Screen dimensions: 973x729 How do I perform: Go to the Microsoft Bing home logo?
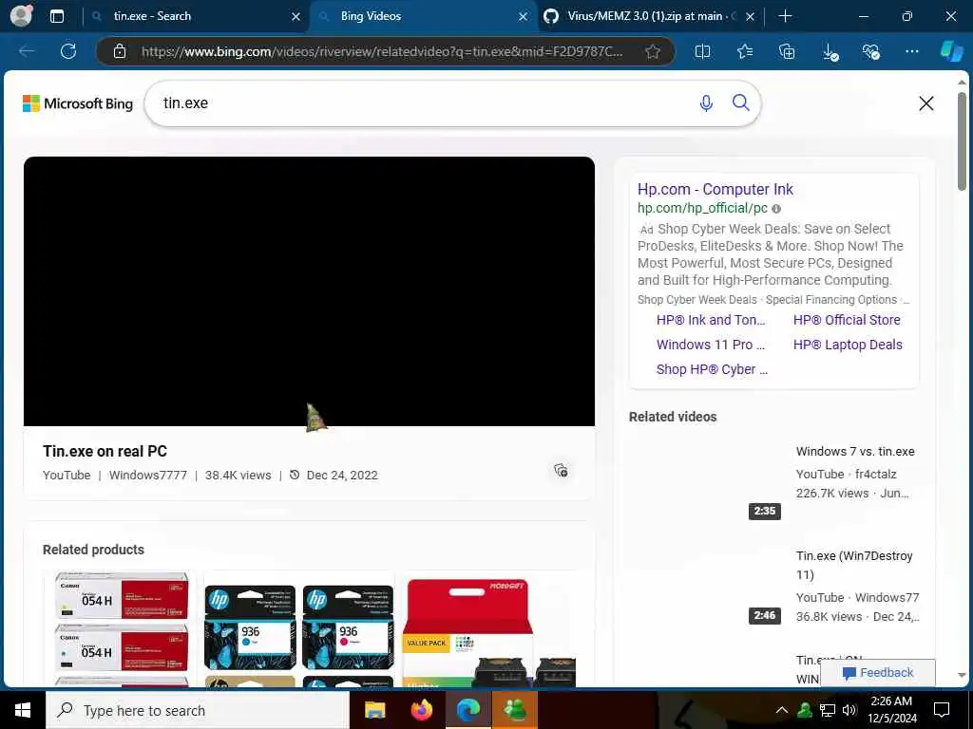point(78,103)
